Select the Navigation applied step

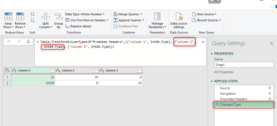click(243, 94)
